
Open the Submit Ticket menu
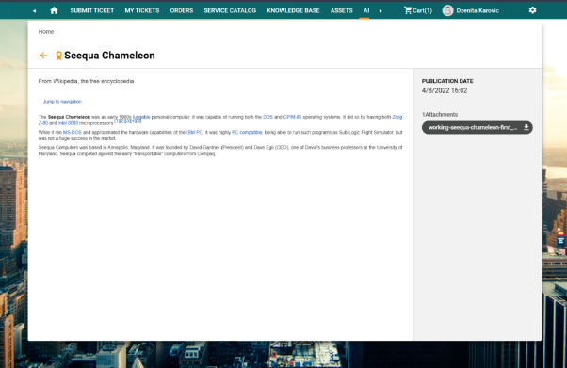pos(92,11)
